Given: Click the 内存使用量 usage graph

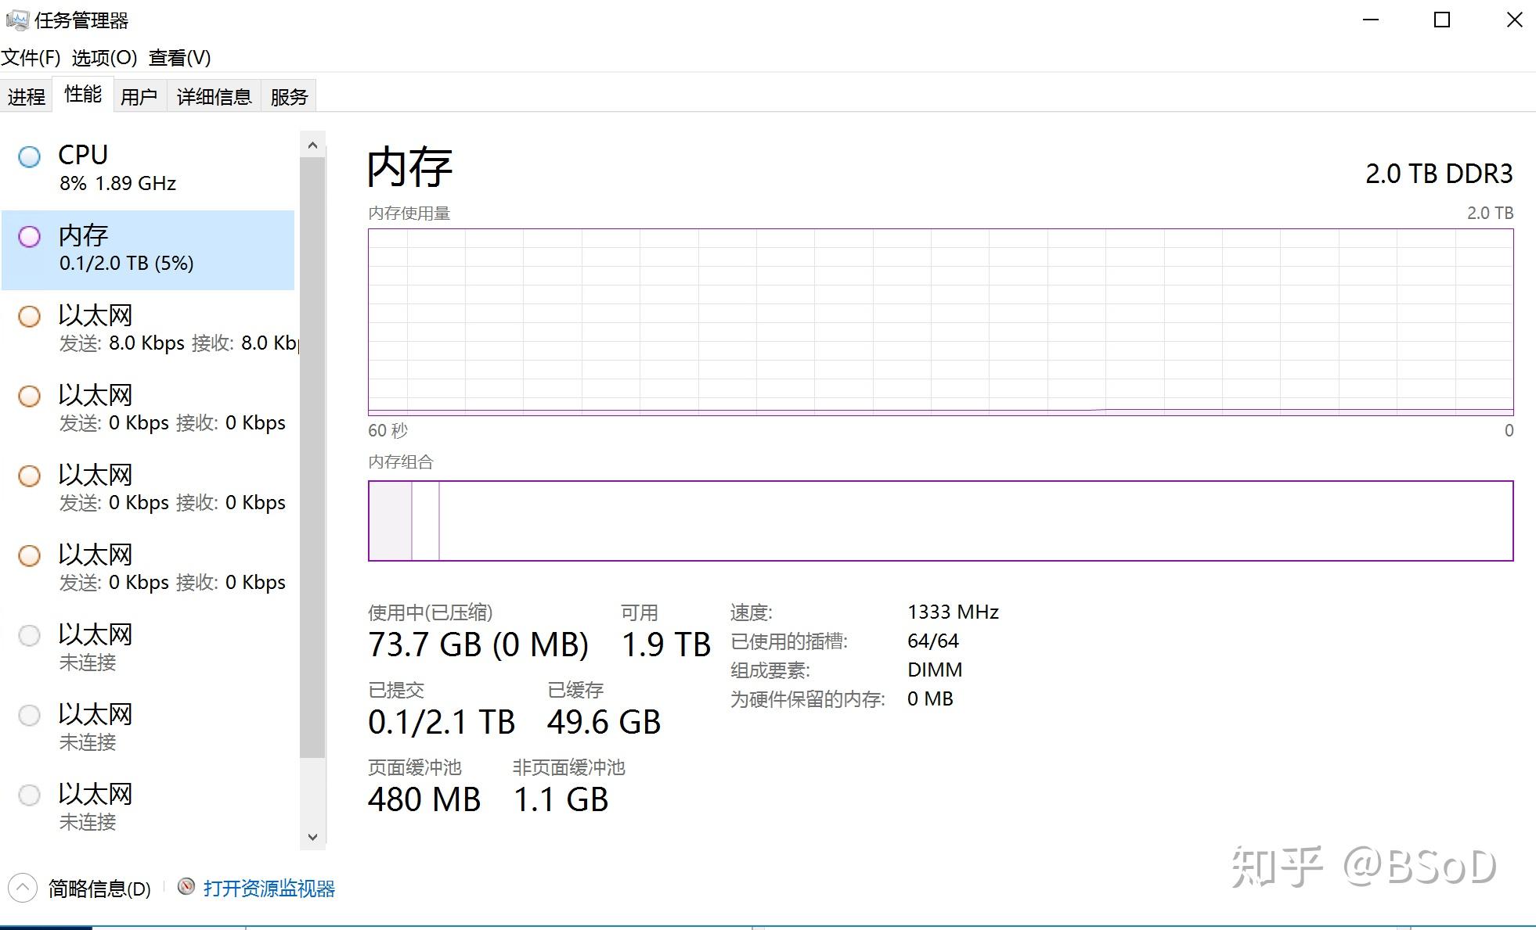Looking at the screenshot, I should click(x=940, y=321).
